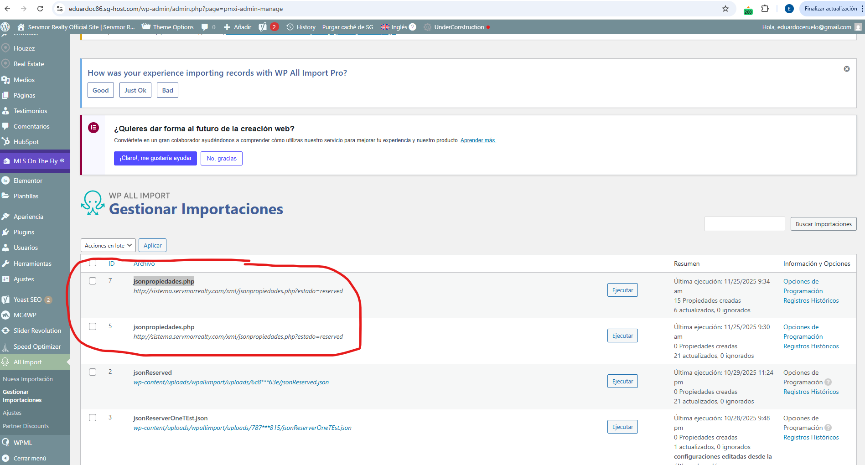The width and height of the screenshot is (865, 465).
Task: Run the jsonReserved import with Ejecutar
Action: coord(622,381)
